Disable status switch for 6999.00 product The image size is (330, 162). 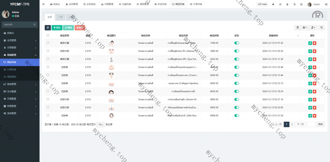click(x=237, y=115)
